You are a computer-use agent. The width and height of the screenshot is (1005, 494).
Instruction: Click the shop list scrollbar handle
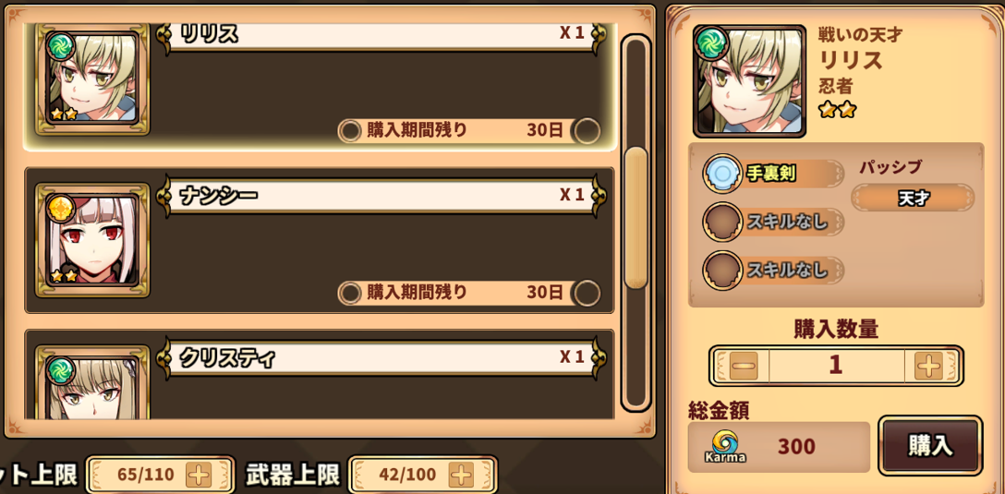click(636, 218)
